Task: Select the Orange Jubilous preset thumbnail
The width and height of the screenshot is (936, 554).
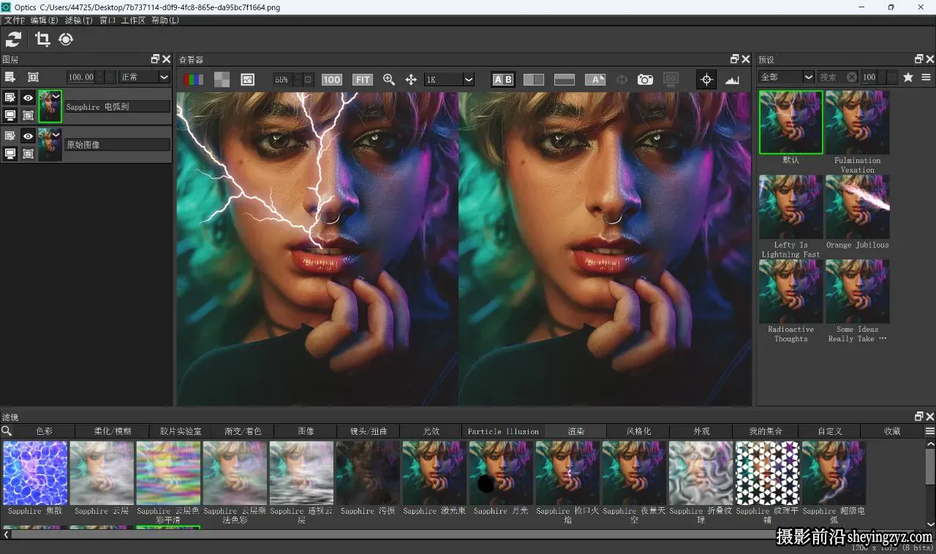Action: coord(858,208)
